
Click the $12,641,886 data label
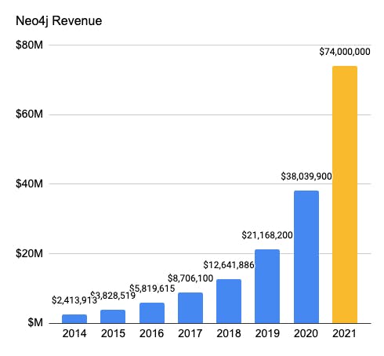point(229,265)
